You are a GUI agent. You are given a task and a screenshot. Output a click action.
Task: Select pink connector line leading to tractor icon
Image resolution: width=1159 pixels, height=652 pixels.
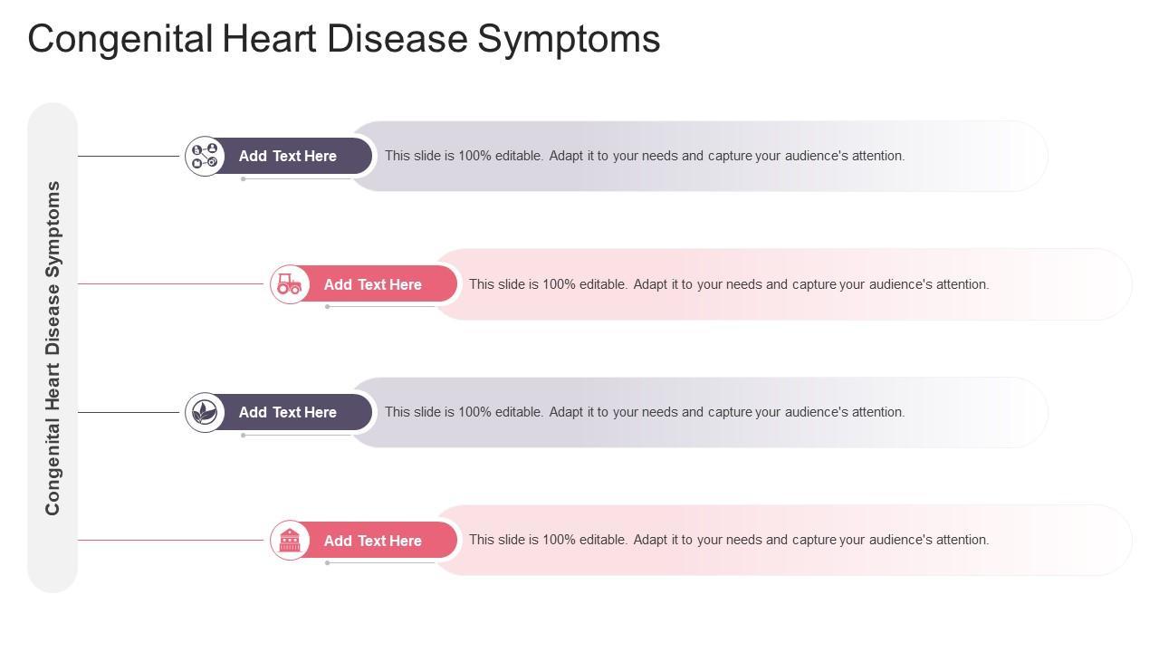170,283
